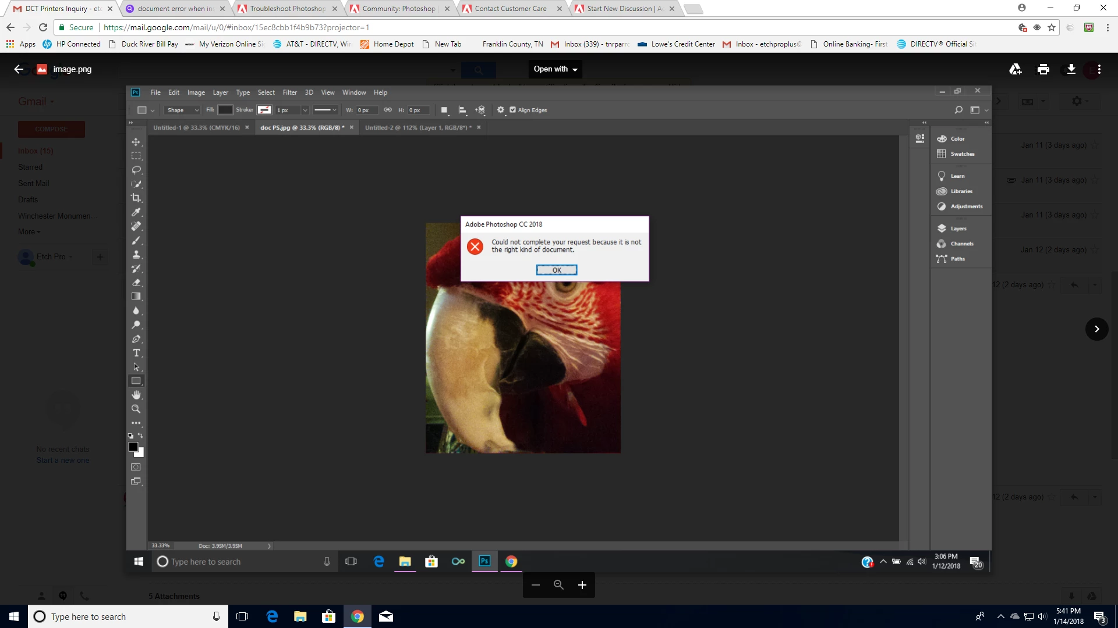Image resolution: width=1118 pixels, height=628 pixels.
Task: Go to next attachment arrow
Action: tap(1096, 329)
